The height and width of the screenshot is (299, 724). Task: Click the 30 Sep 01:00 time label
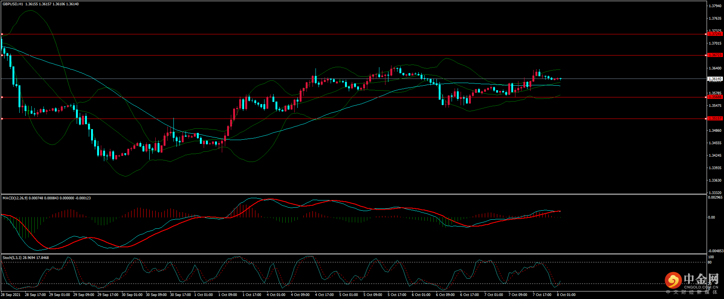tap(132, 295)
